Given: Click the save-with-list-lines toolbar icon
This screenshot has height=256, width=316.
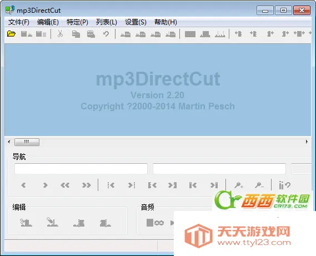Looking at the screenshot, I should pyautogui.click(x=41, y=34).
